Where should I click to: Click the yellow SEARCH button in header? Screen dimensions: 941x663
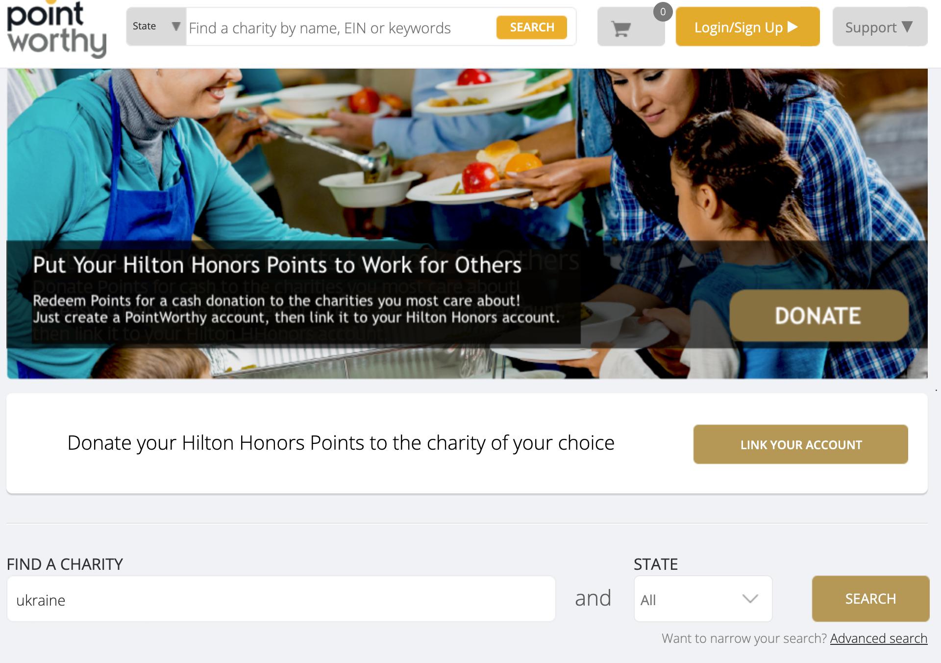tap(532, 27)
